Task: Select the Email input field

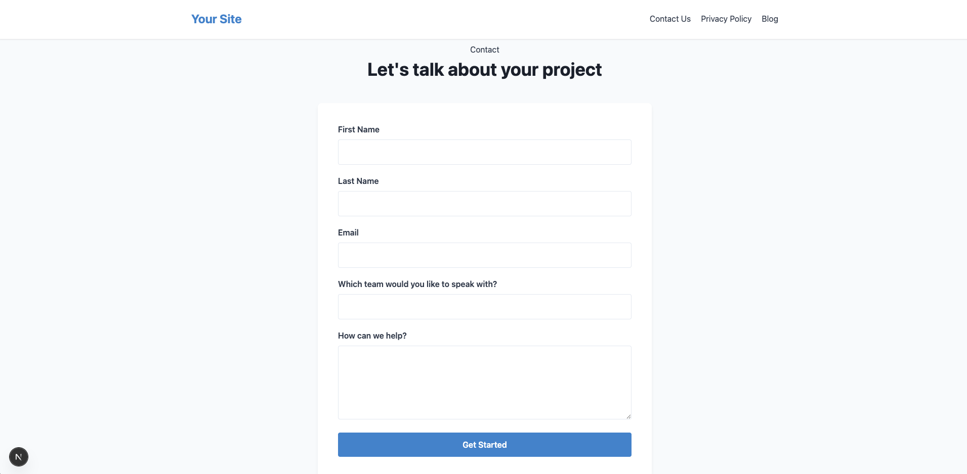Action: click(x=484, y=255)
